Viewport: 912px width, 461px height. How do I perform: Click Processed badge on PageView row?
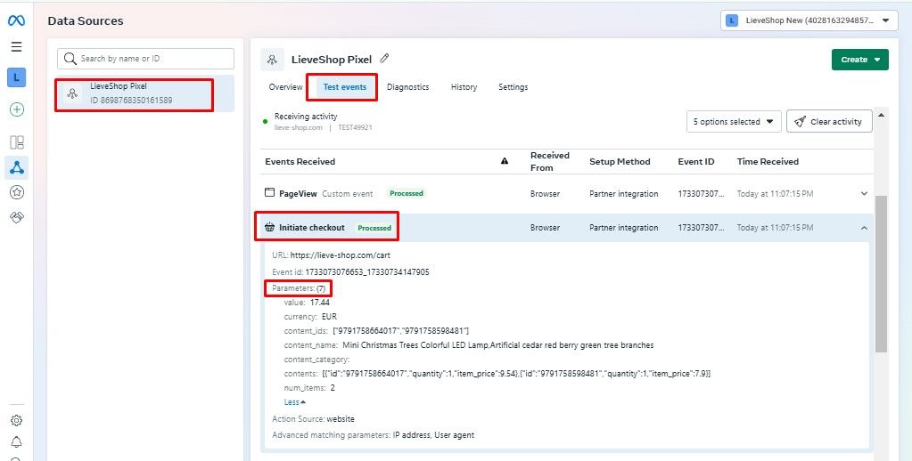(x=407, y=193)
